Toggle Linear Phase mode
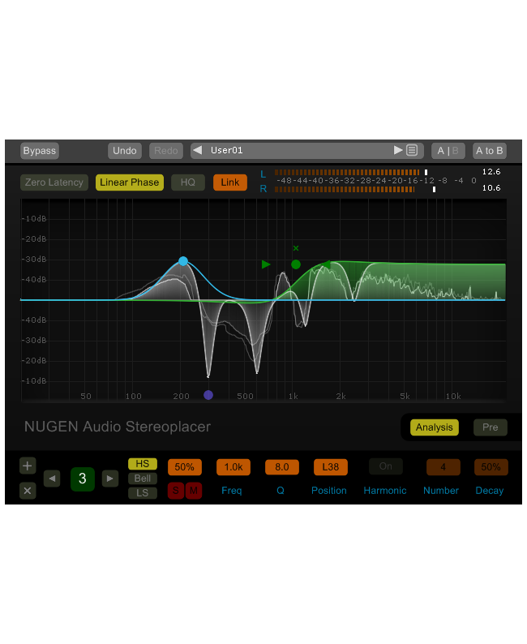The image size is (527, 644). pyautogui.click(x=129, y=182)
